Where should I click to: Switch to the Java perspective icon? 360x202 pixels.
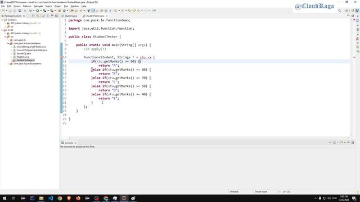point(357,11)
